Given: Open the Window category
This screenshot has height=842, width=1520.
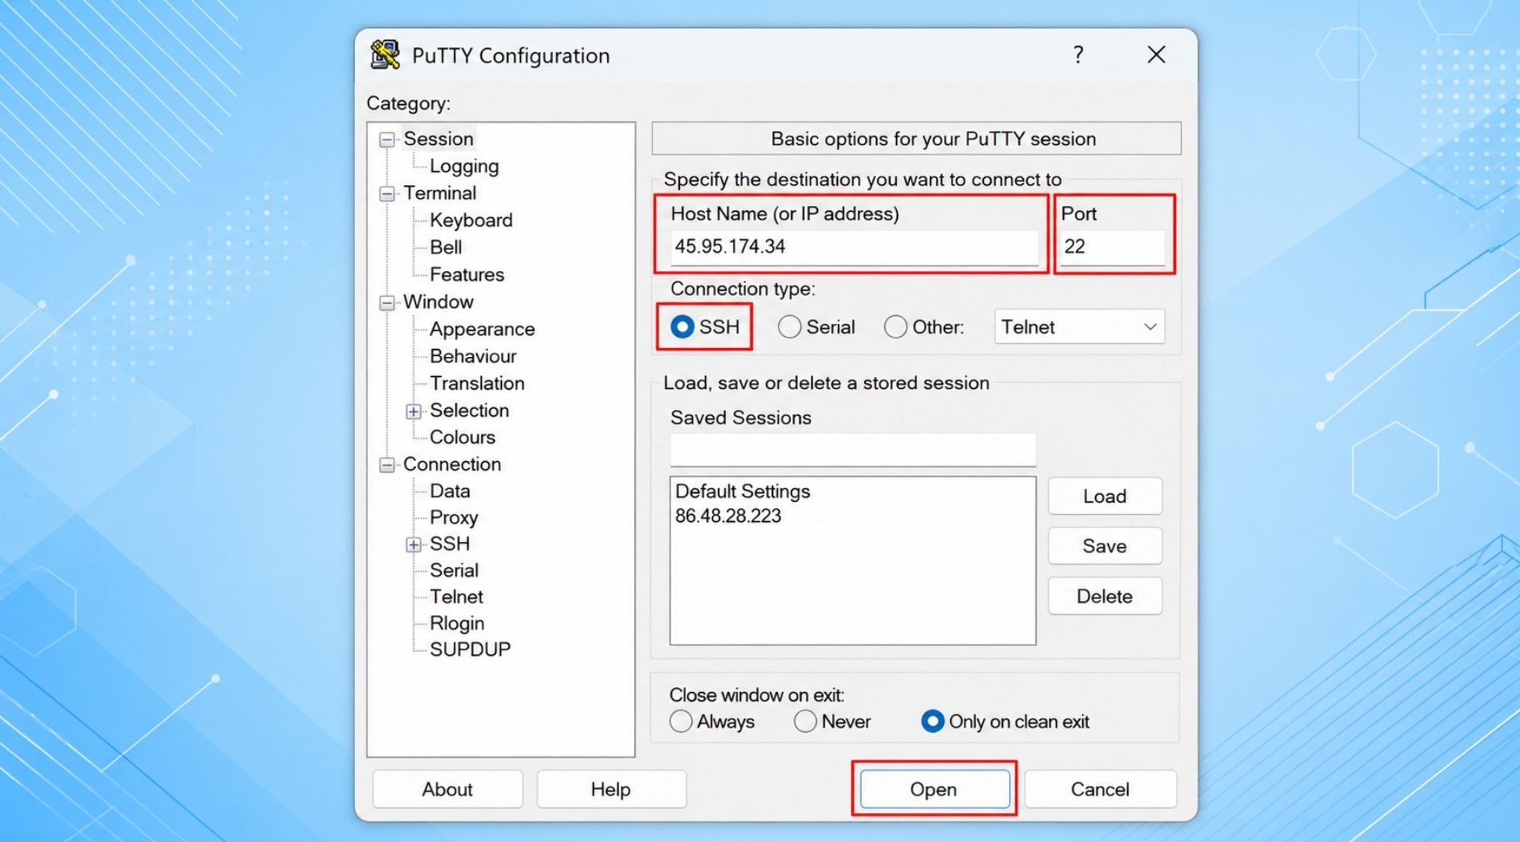Looking at the screenshot, I should 438,302.
